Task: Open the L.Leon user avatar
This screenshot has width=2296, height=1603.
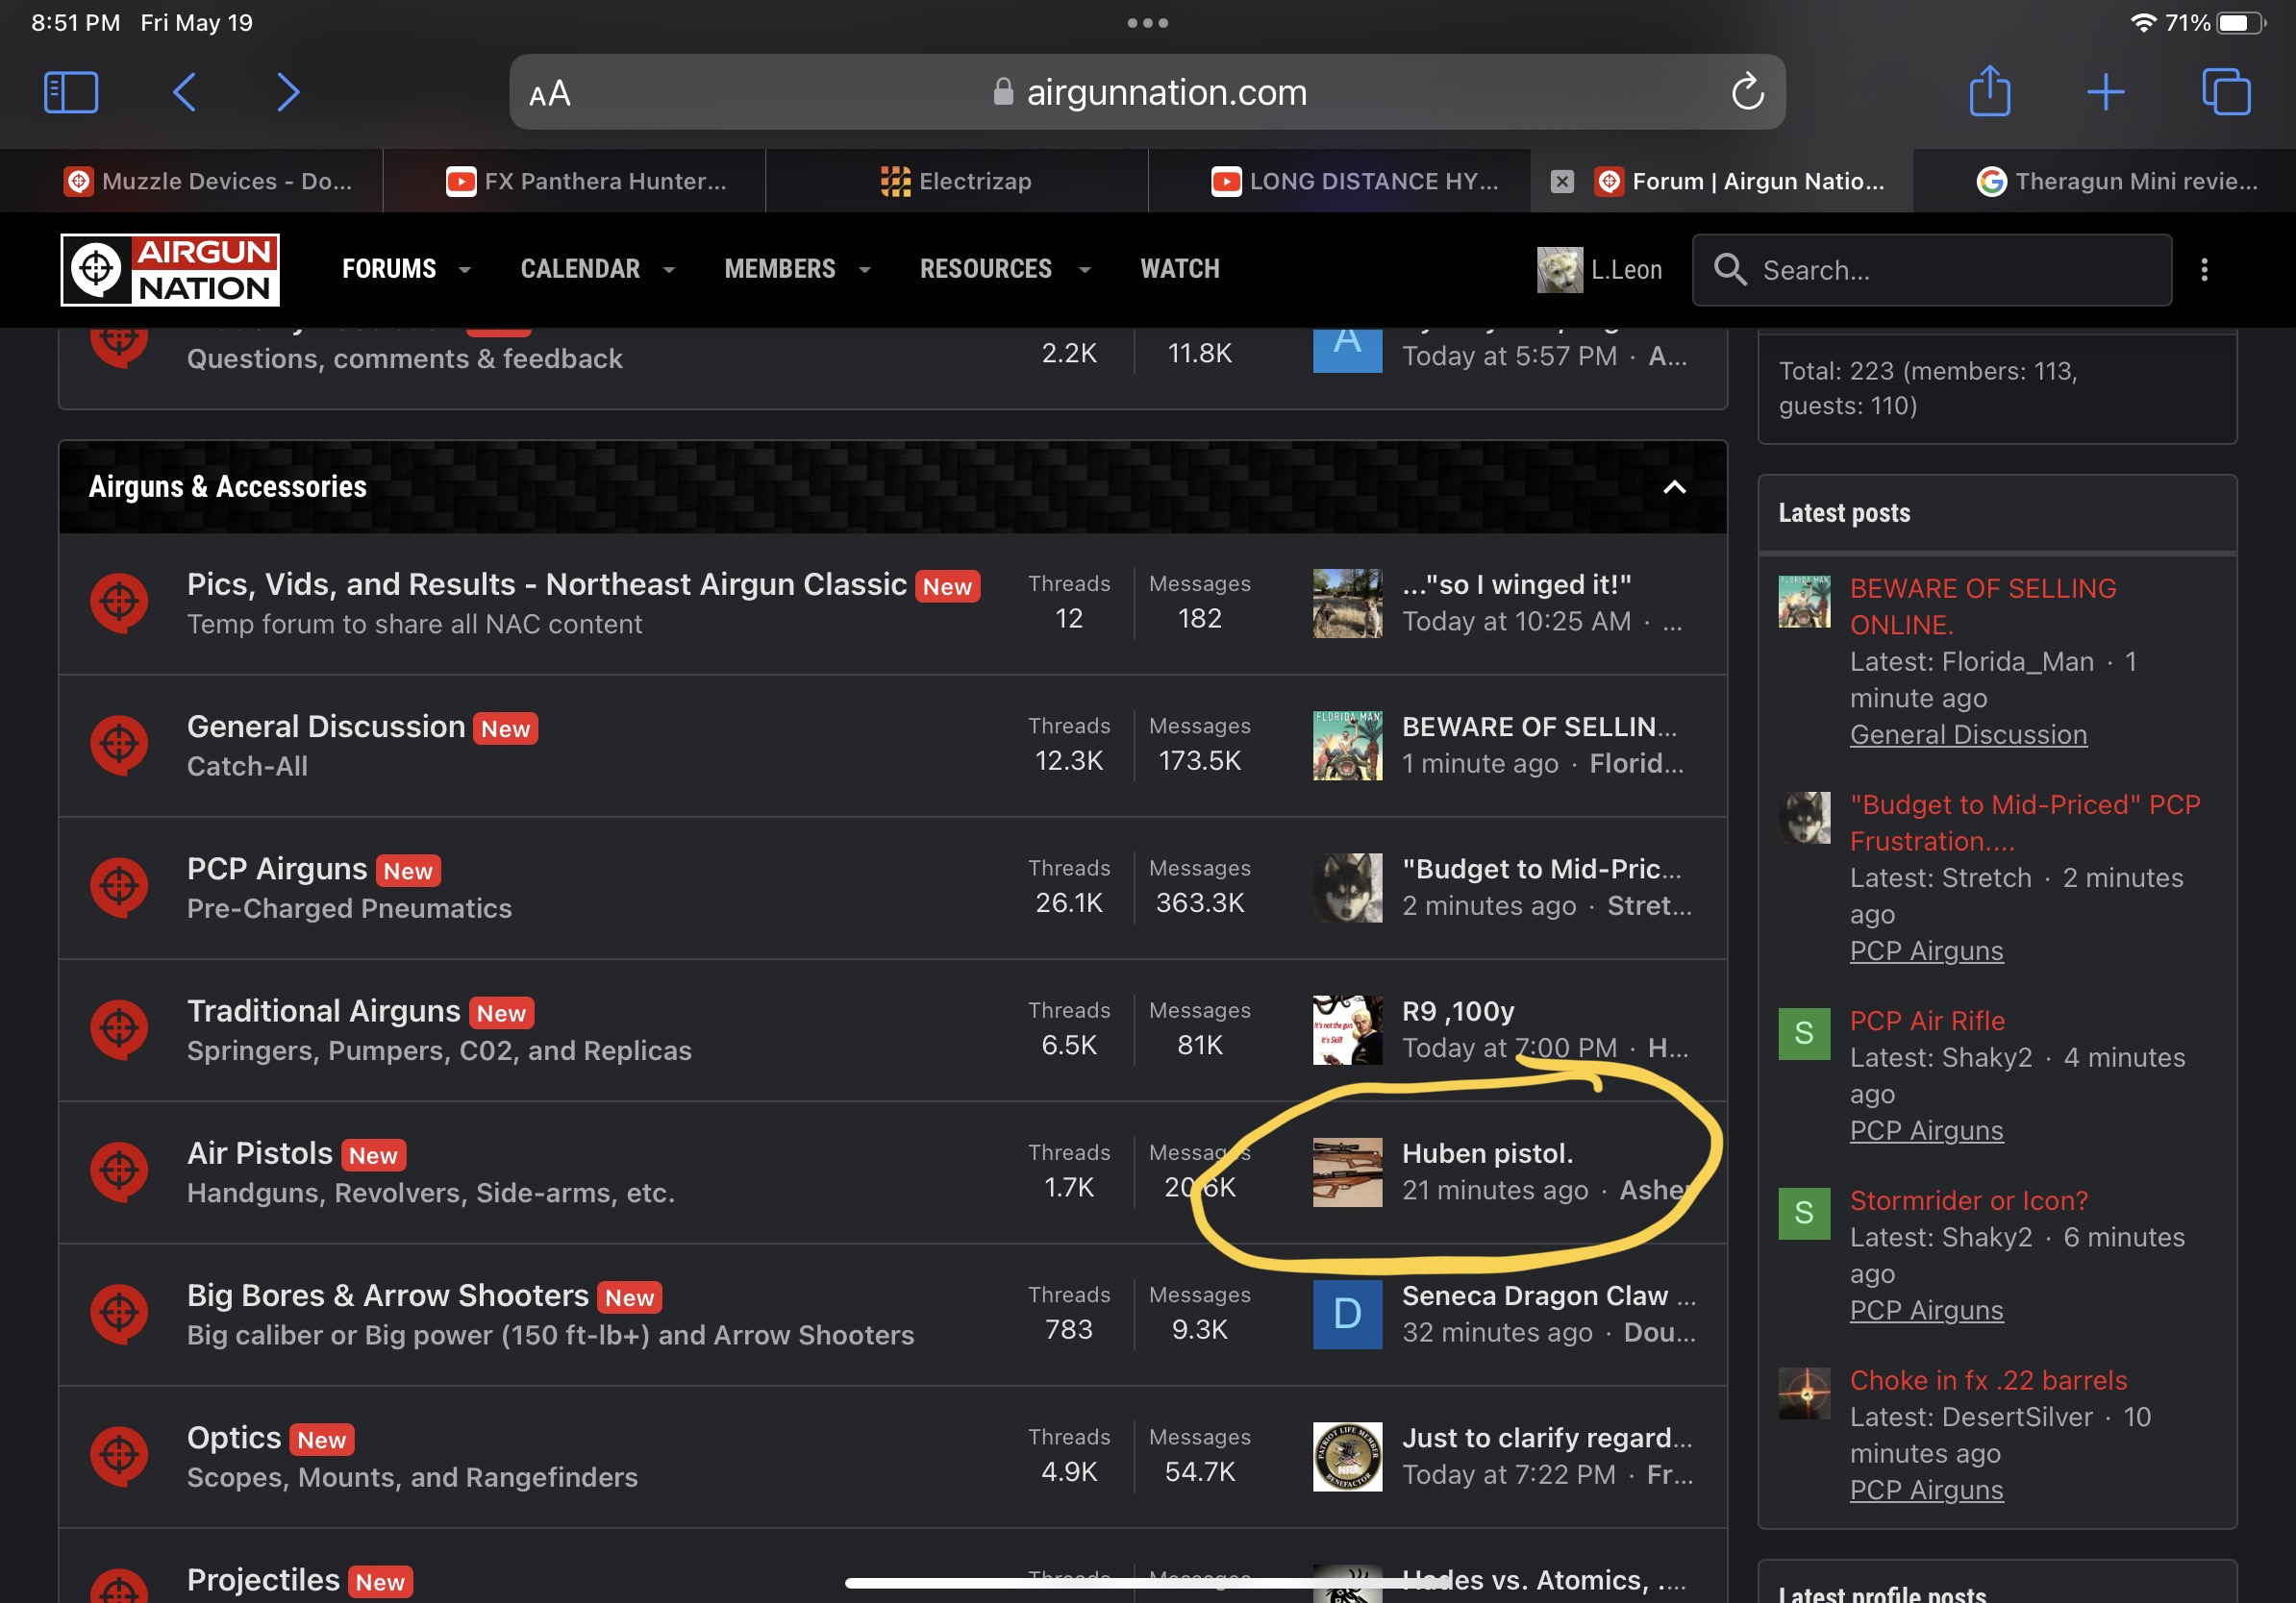Action: tap(1559, 270)
